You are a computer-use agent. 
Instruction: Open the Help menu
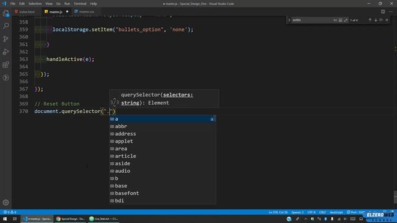(94, 4)
